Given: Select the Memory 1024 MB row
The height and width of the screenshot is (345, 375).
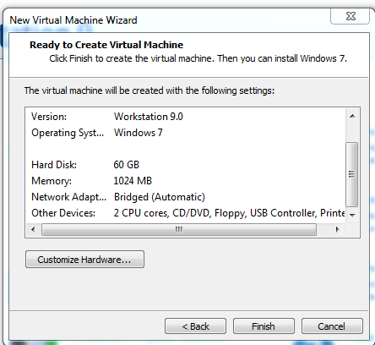Looking at the screenshot, I should pyautogui.click(x=186, y=181).
